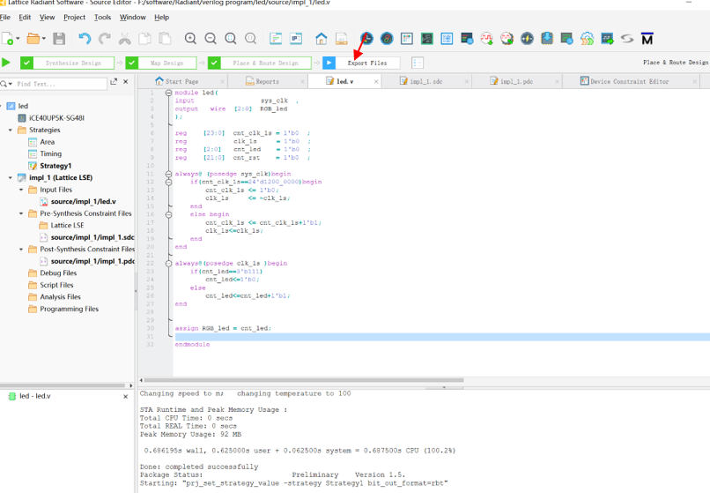Screen dimensions: 710x493
Task: Open the Timing Constraint Editor clock icon
Action: coord(366,39)
